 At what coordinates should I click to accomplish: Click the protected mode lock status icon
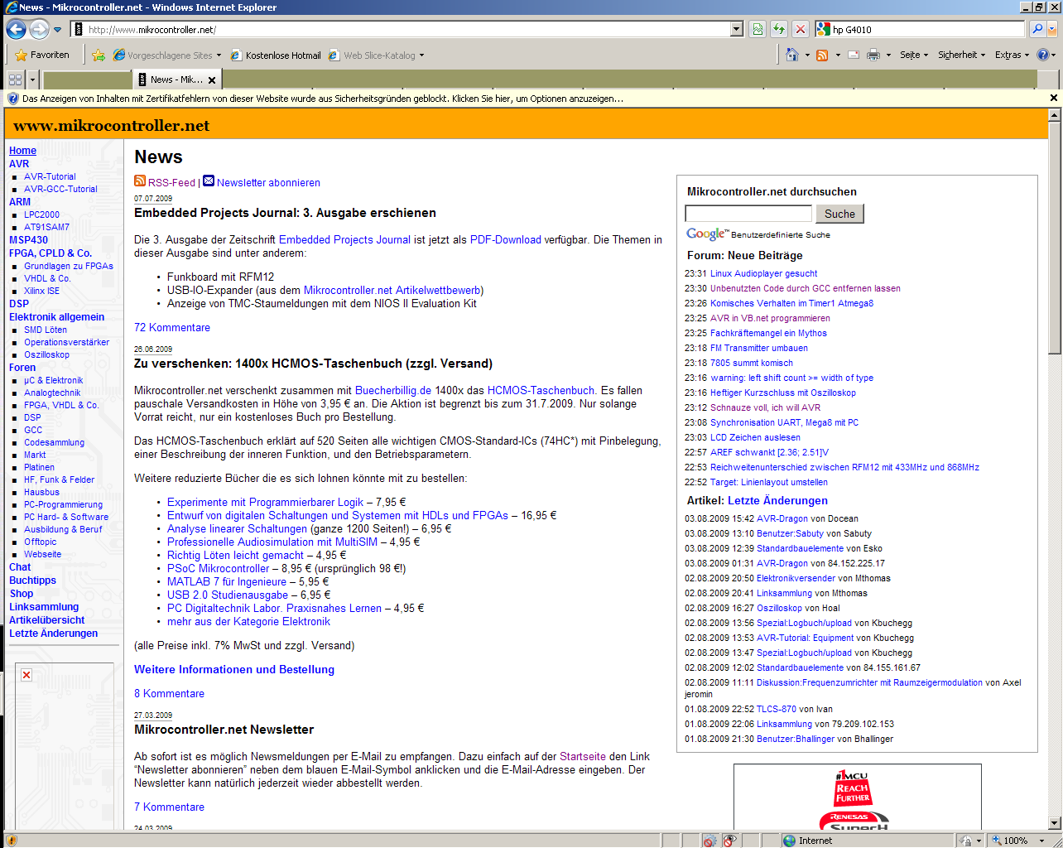coord(965,841)
